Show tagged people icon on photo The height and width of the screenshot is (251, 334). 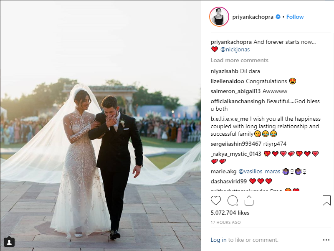9,242
